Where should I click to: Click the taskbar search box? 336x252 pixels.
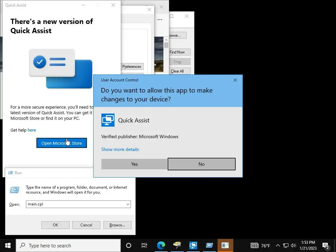pos(68,245)
